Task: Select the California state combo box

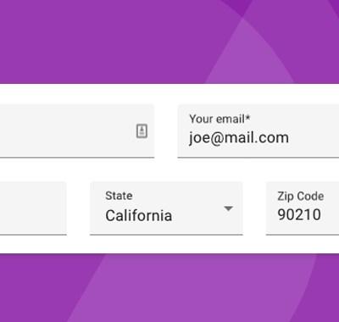Action: coord(166,208)
